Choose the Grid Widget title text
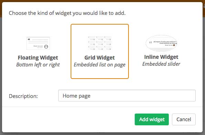Screen dimensions: 205x135 point(100,58)
